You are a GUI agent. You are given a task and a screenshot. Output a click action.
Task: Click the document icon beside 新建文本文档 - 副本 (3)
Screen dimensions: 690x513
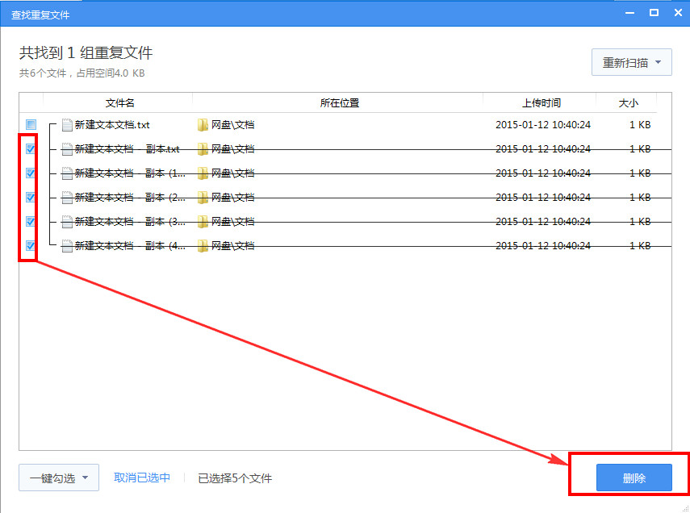(x=65, y=222)
